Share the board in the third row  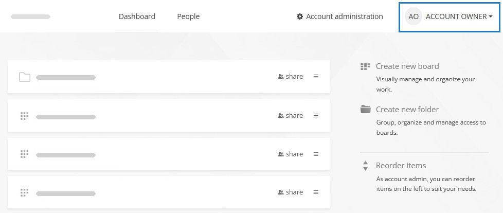[x=291, y=154]
